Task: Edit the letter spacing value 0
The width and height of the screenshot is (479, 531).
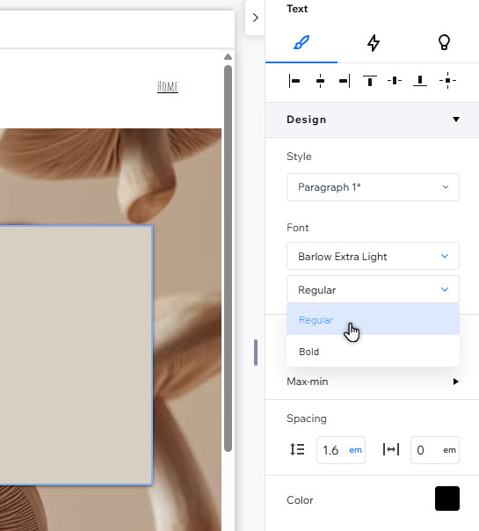Action: [420, 450]
